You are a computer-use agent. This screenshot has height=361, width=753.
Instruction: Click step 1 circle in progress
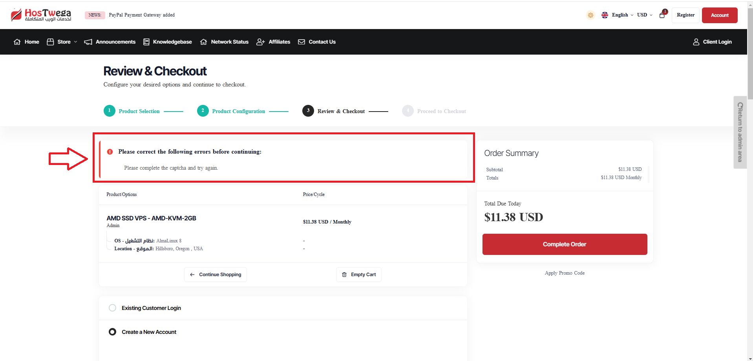point(110,111)
